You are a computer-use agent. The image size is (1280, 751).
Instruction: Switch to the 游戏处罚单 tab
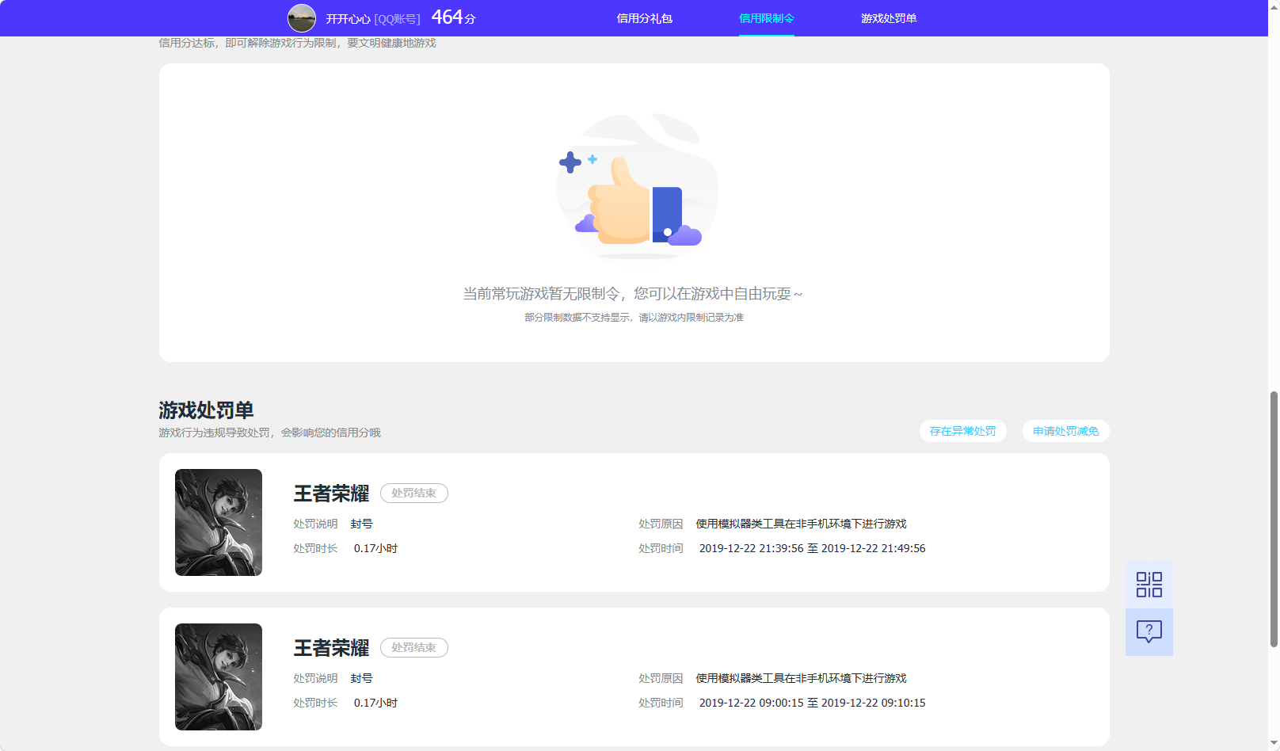[x=889, y=17]
